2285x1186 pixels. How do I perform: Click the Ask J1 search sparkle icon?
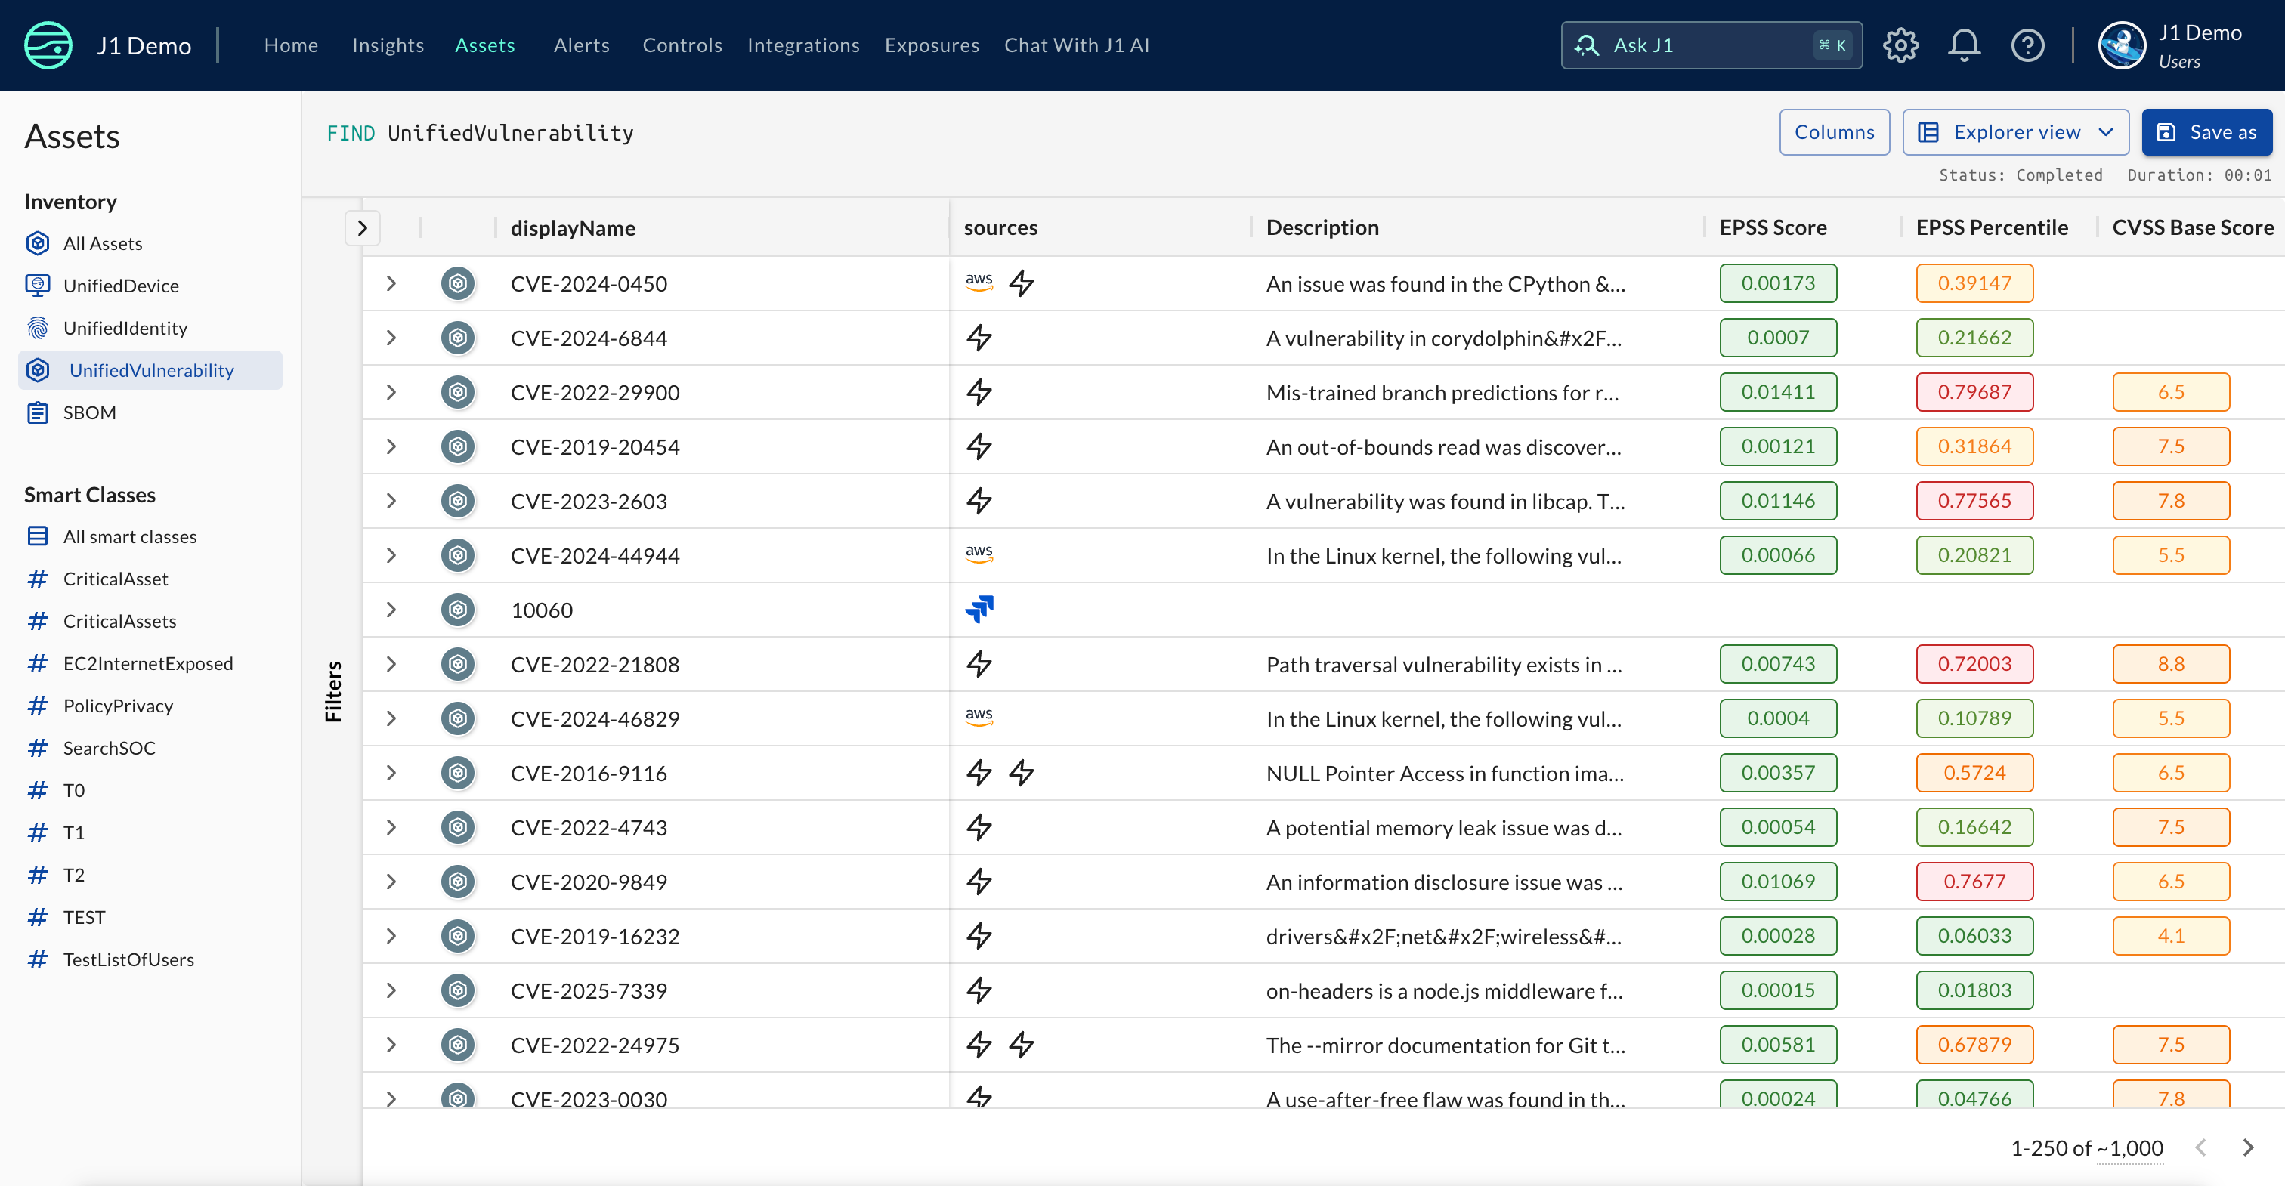(x=1586, y=45)
